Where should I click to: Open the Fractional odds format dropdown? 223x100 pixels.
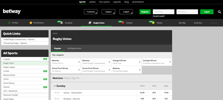pyautogui.click(x=91, y=12)
